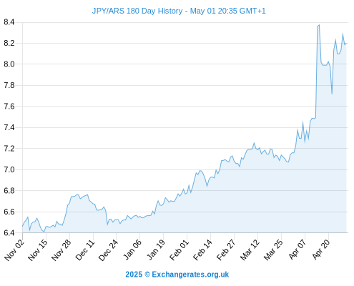Select the Dec 11 date label
This screenshot has height=286, width=354.
pos(85,250)
